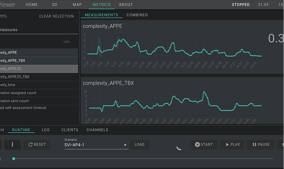Open the Measurements tab
The width and height of the screenshot is (284, 169).
tap(102, 15)
